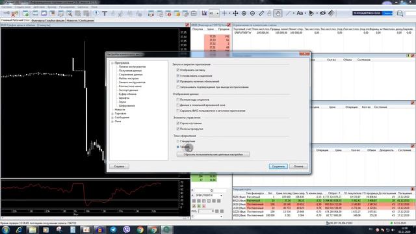Expand the 'Окна' tree node
Image resolution: width=416 pixels, height=234 pixels.
[x=112, y=122]
